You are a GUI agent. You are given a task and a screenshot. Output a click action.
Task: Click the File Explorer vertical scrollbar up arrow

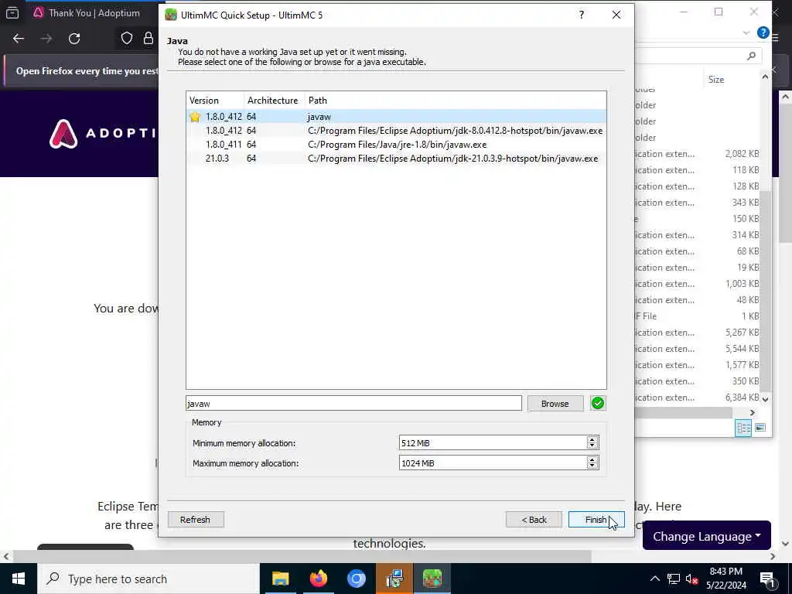(765, 77)
